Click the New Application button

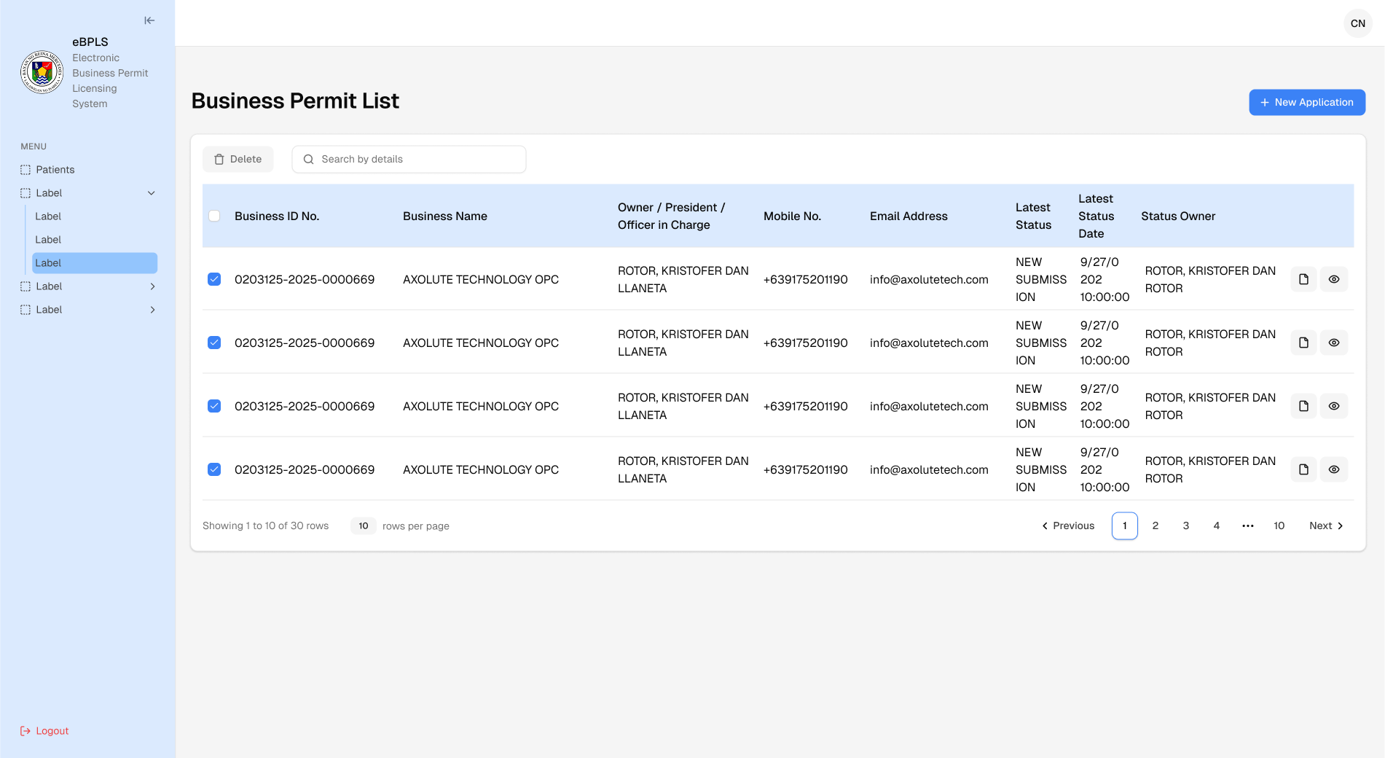click(1306, 102)
